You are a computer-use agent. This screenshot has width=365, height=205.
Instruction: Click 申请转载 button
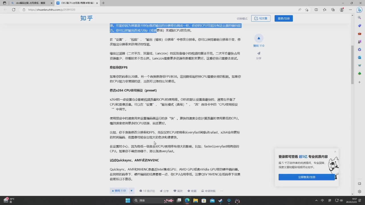(208, 191)
